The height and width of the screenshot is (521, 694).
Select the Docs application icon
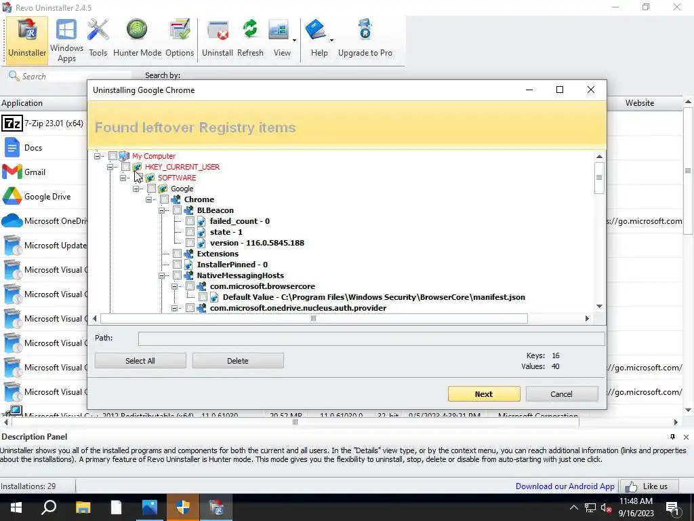pyautogui.click(x=12, y=147)
